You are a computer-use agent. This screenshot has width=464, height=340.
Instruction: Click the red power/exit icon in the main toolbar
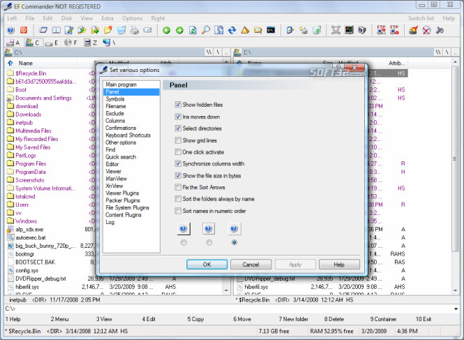(24, 30)
